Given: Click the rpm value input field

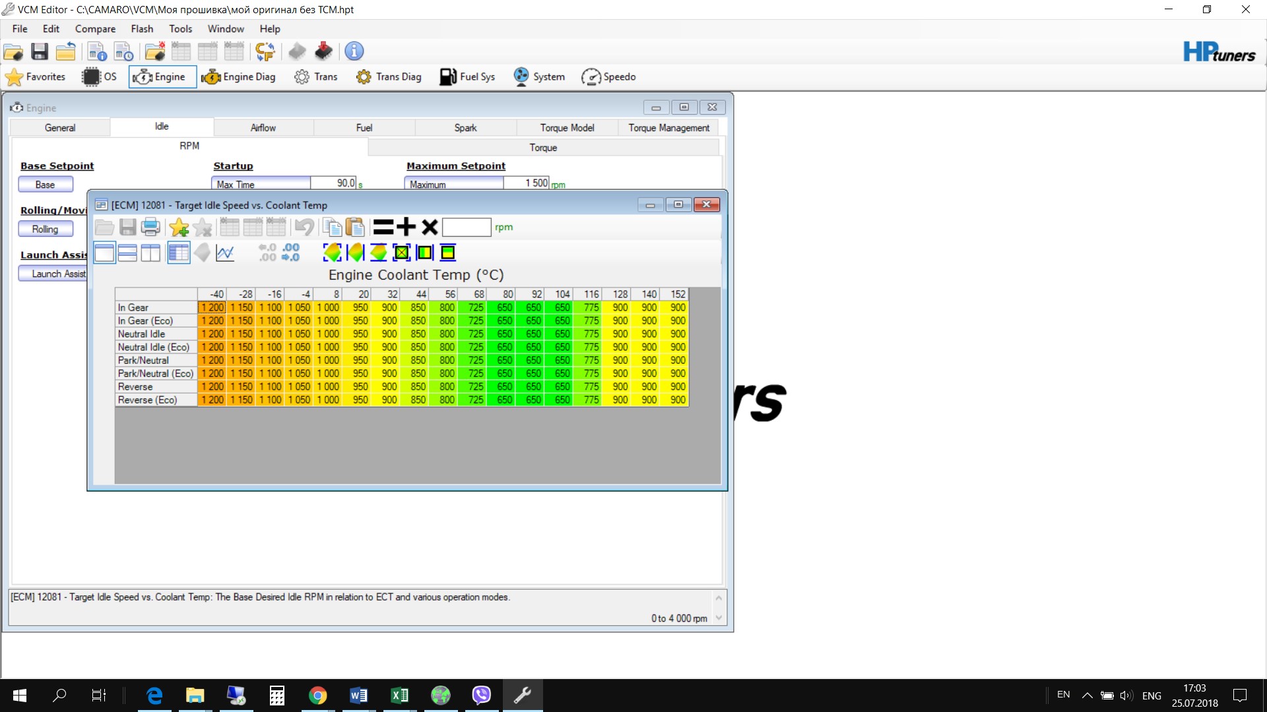Looking at the screenshot, I should coord(467,227).
